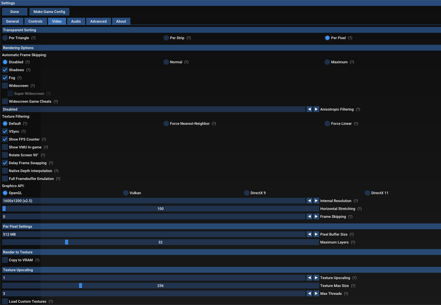Switch to the Controls tab
This screenshot has width=441, height=305.
point(35,21)
